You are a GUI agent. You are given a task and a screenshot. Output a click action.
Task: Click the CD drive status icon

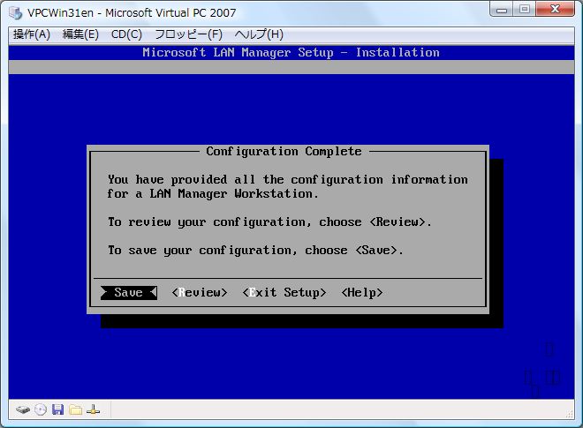coord(41,409)
